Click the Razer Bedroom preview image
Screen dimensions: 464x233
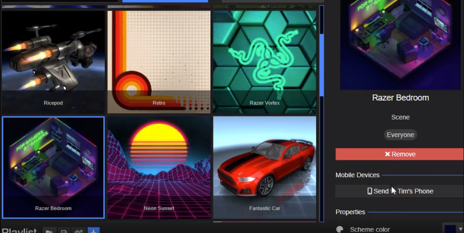pyautogui.click(x=400, y=43)
